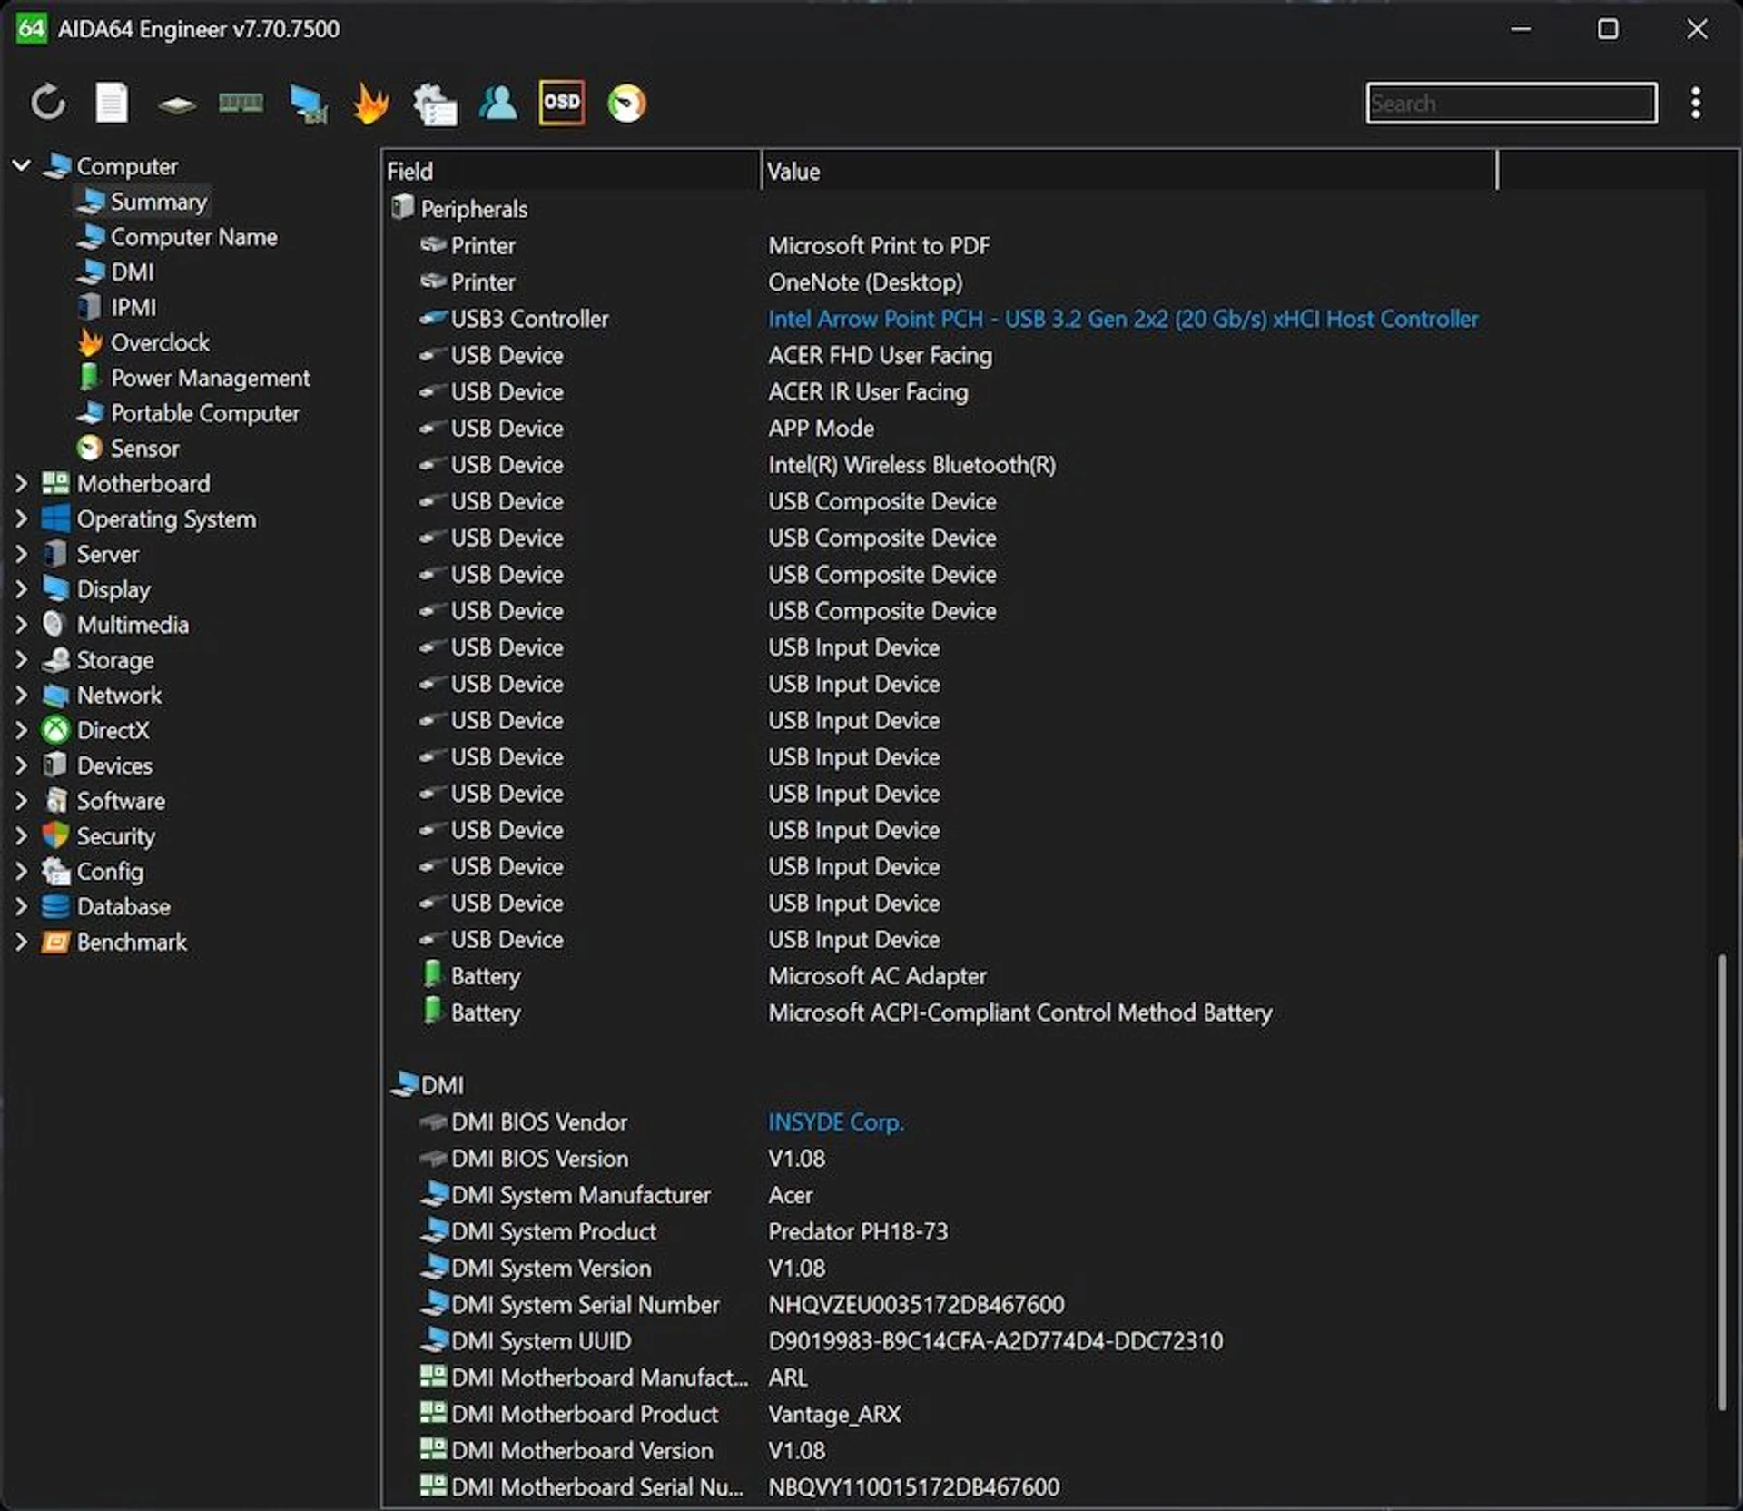Viewport: 1743px width, 1511px height.
Task: Select the Sensor tree item
Action: (128, 448)
